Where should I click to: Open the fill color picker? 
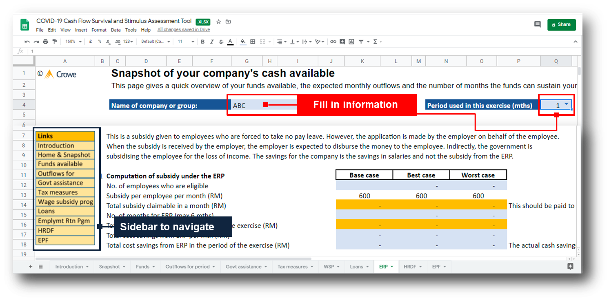243,42
